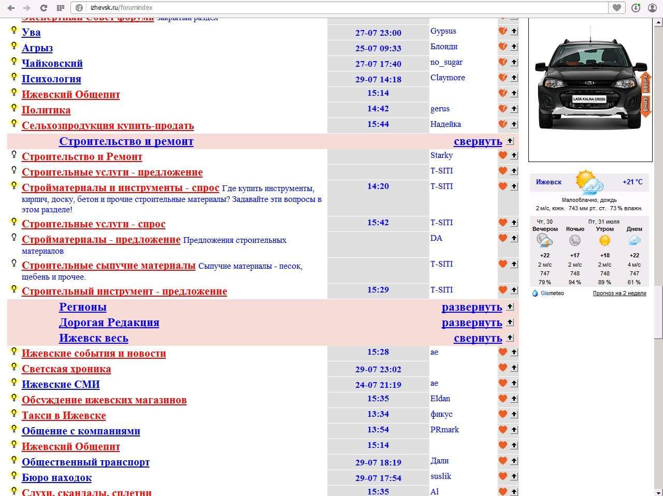
Task: Click the up arrow icon in Политика row
Action: [x=514, y=109]
